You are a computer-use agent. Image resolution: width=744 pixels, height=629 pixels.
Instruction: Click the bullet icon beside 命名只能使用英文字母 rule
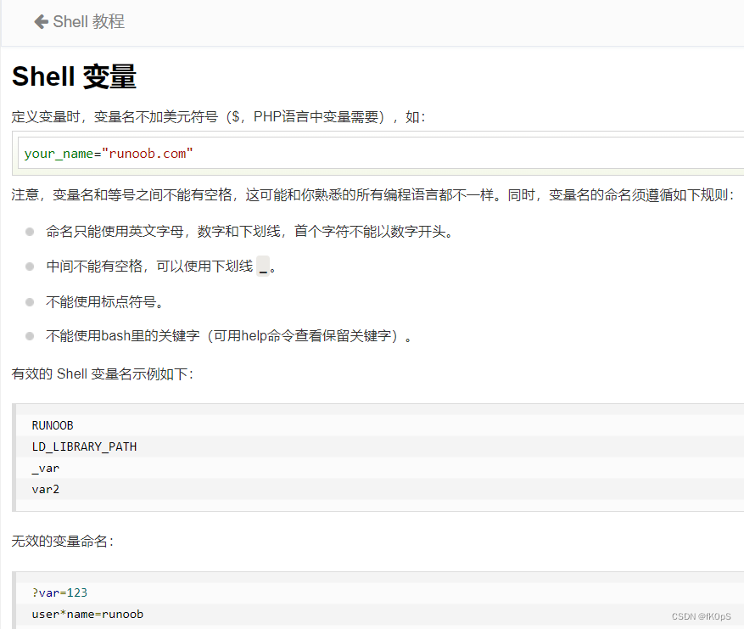click(28, 230)
